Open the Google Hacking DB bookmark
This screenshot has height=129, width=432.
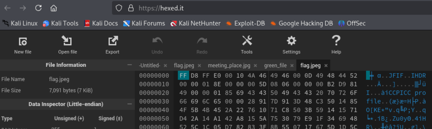[x=301, y=23]
